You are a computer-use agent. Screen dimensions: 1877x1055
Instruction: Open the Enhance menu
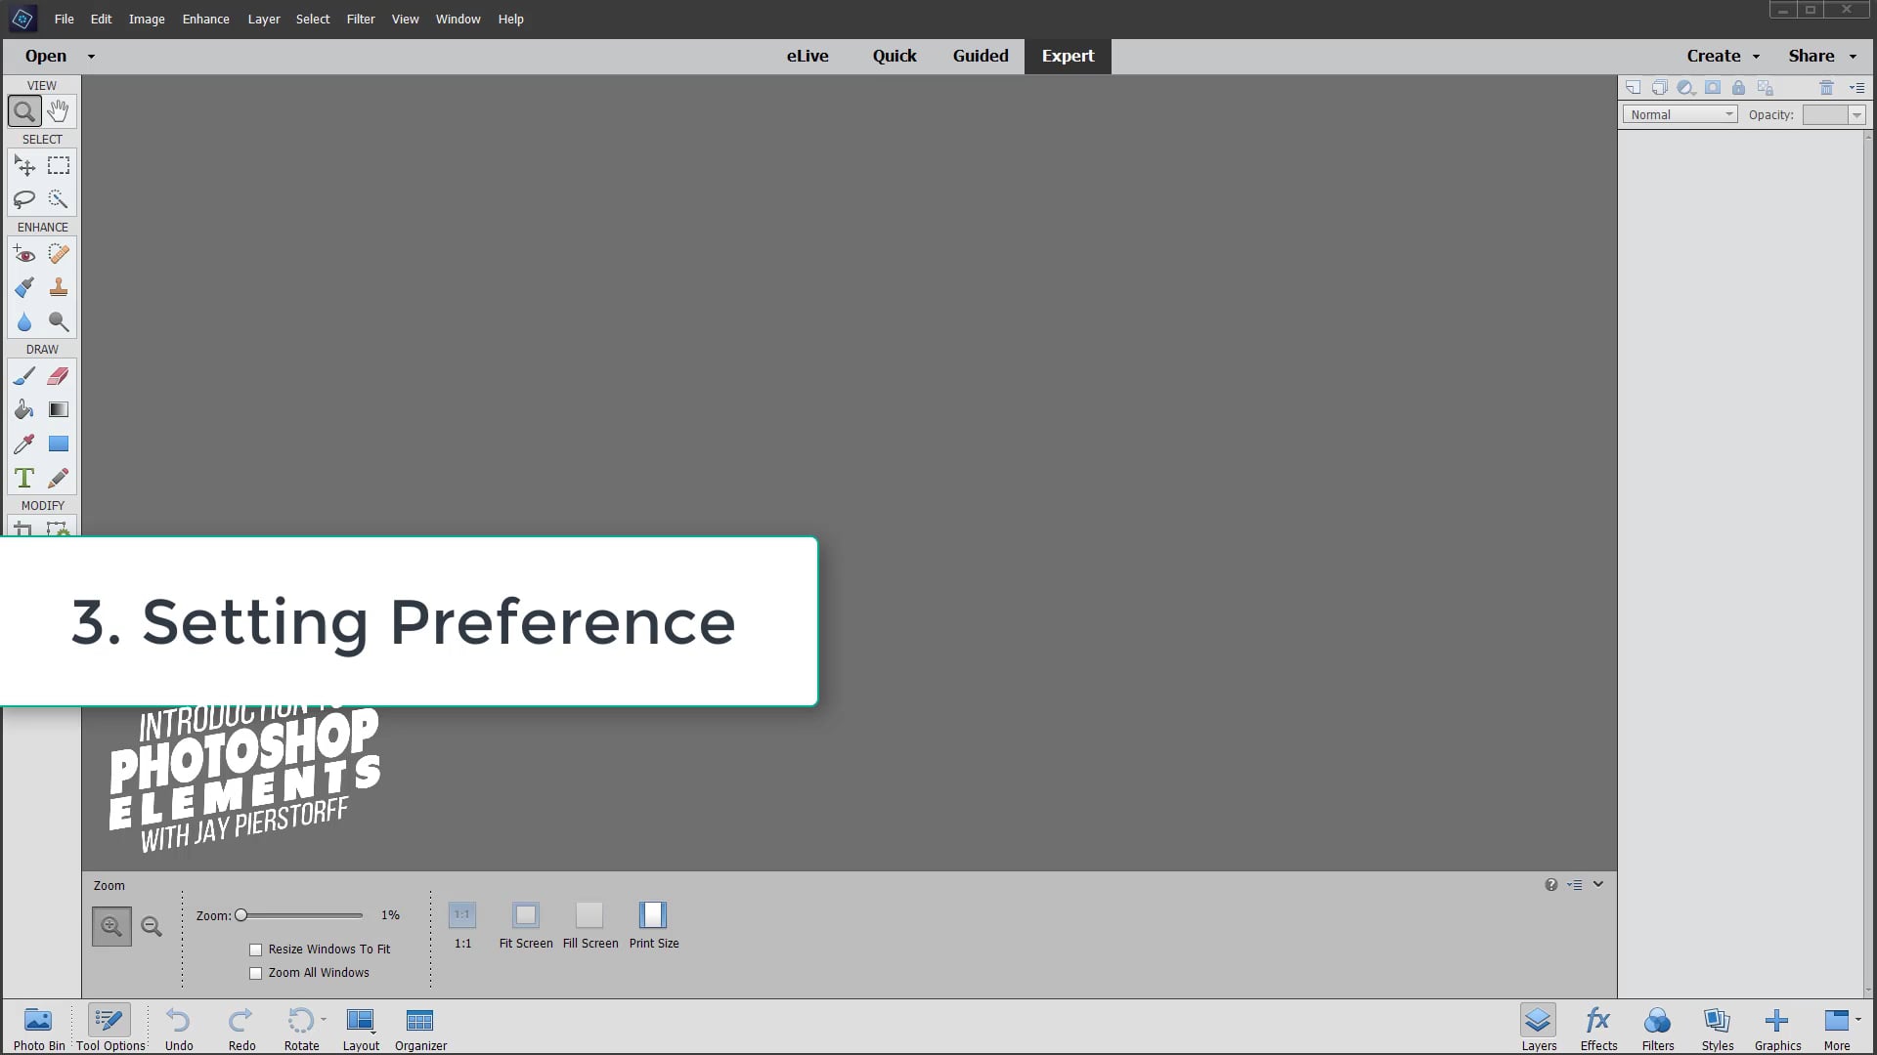point(205,19)
